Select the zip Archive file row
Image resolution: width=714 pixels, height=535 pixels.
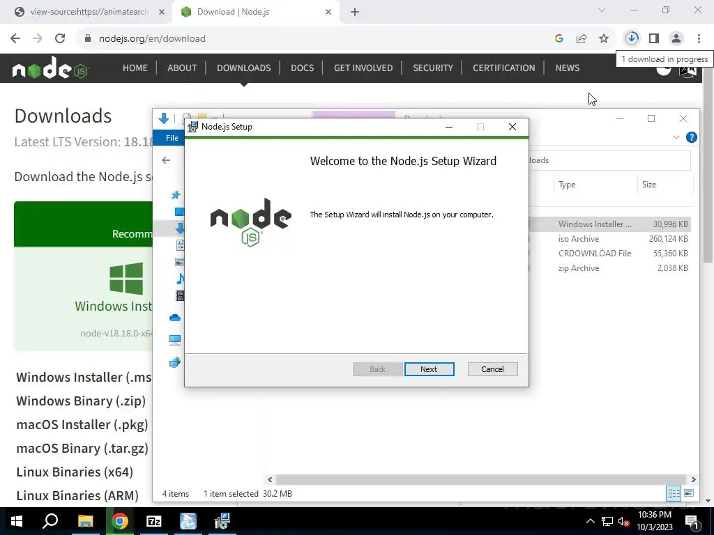[610, 268]
